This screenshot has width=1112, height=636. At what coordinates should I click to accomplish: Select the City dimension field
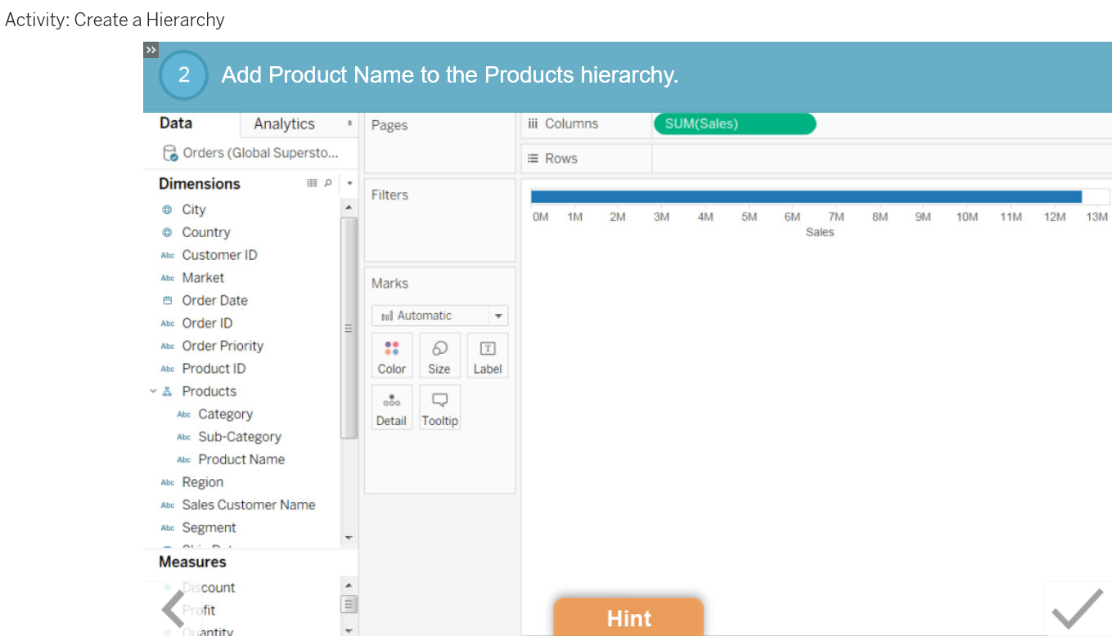point(194,210)
